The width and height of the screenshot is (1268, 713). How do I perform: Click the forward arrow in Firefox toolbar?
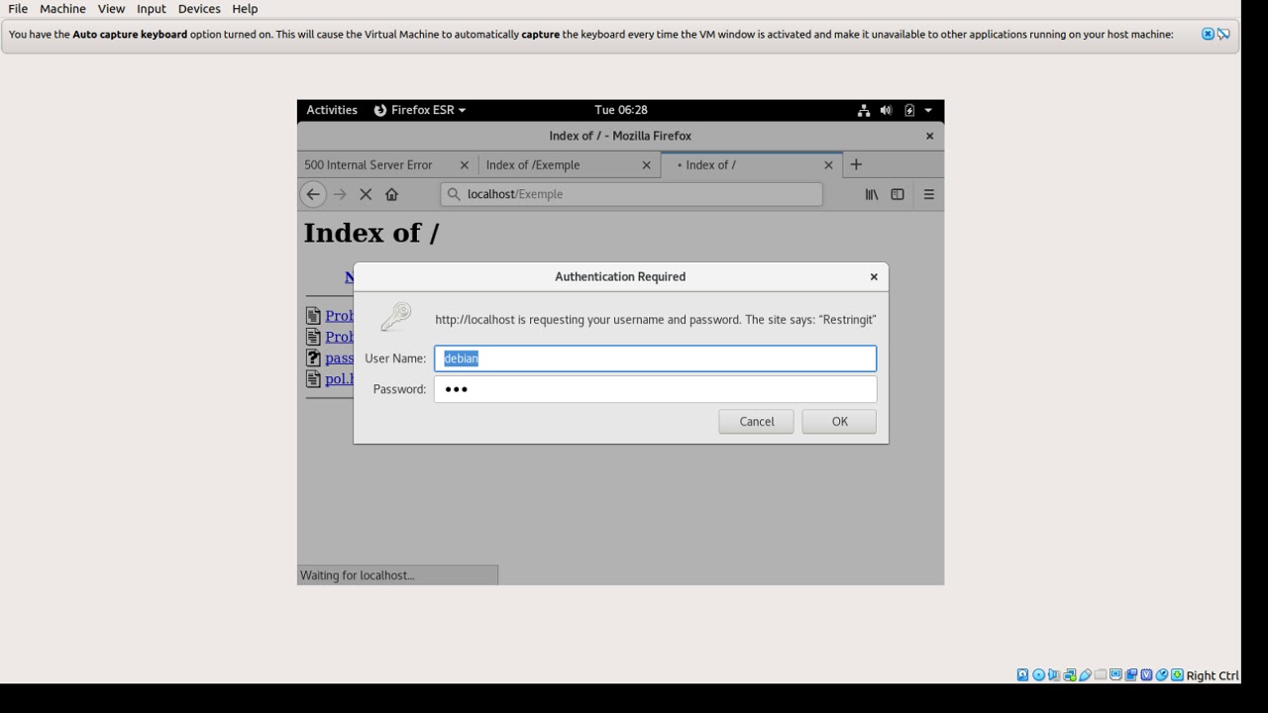[x=340, y=194]
